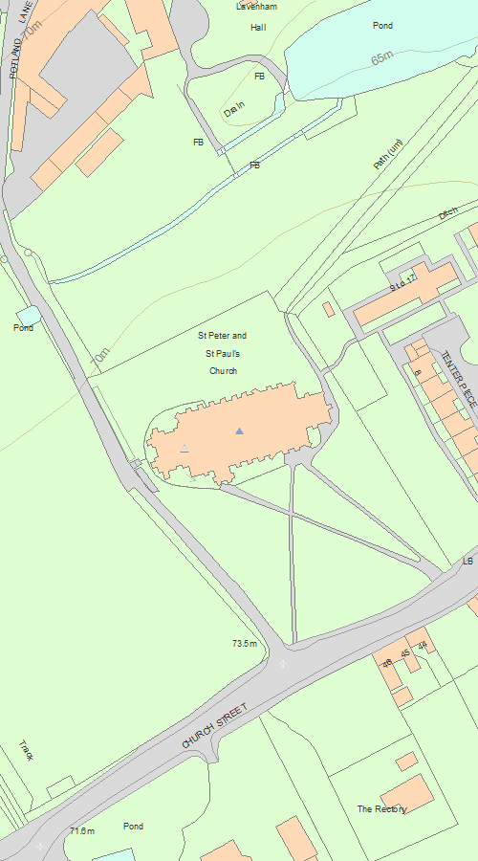Click the white cross at Church Street junction
478x861 pixels.
(x=283, y=664)
